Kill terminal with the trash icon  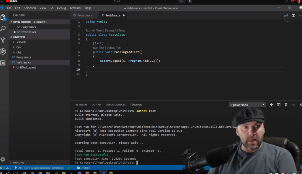click(286, 105)
